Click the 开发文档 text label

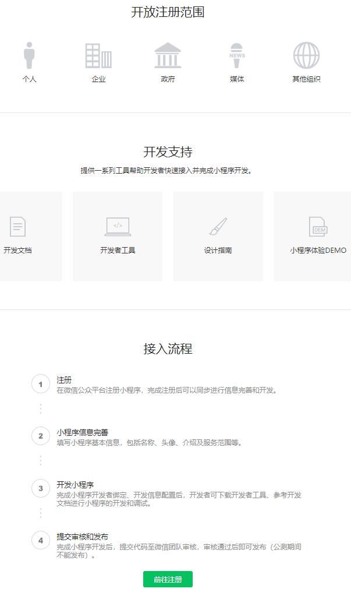17,251
